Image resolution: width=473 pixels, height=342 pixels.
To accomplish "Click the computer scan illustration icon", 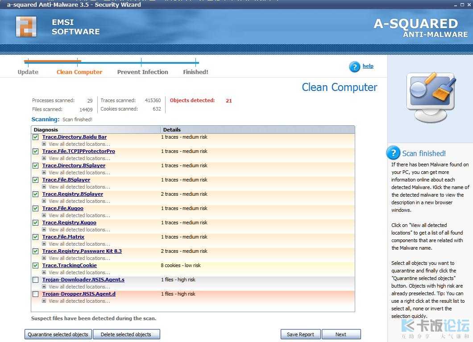I will 431,97.
